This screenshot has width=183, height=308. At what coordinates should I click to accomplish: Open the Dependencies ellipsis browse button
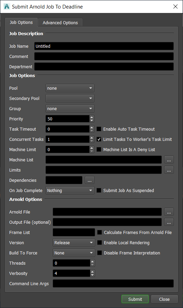click(x=90, y=180)
